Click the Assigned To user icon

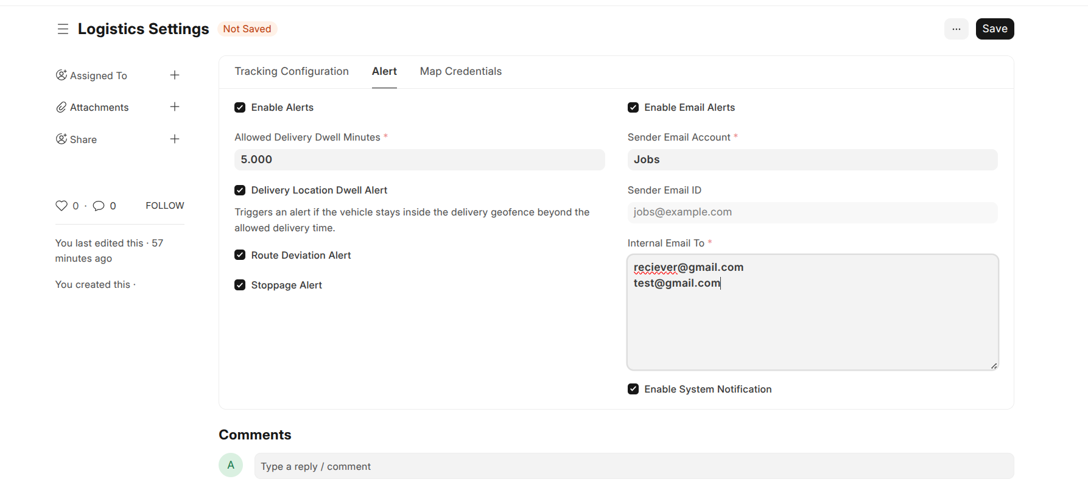point(61,75)
